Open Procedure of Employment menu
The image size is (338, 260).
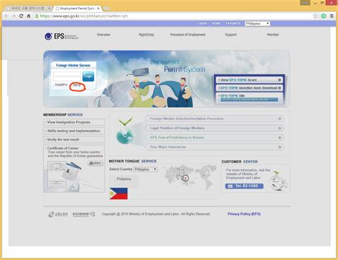coord(188,35)
